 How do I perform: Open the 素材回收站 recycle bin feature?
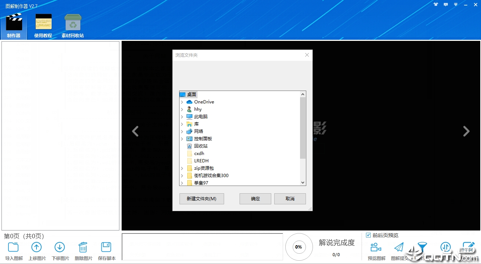pyautogui.click(x=73, y=22)
